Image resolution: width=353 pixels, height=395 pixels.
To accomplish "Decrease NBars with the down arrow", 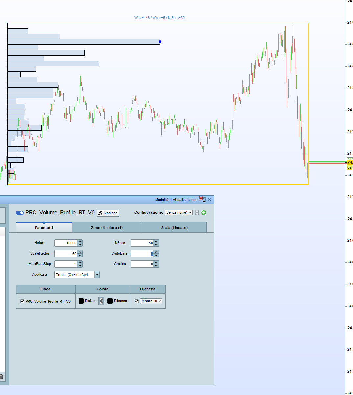I will (156, 245).
